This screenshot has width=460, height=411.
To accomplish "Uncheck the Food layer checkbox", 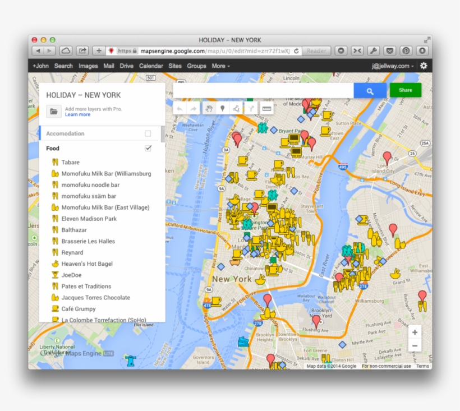I will point(148,149).
